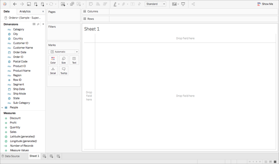Select the Profit measure
The width and height of the screenshot is (279, 164).
13,123
